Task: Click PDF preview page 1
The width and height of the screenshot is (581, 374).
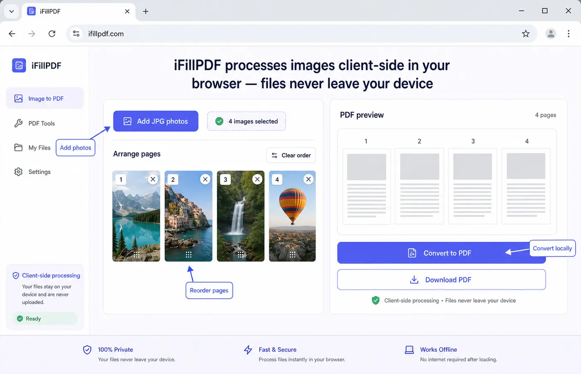Action: click(366, 186)
